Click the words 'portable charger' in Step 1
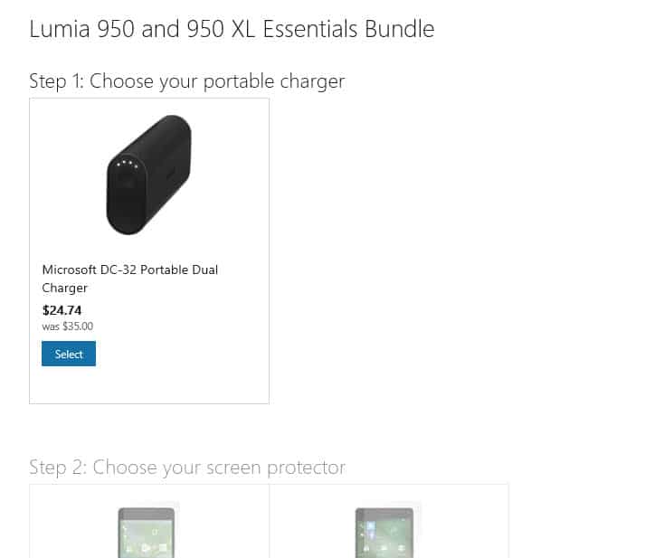Image resolution: width=664 pixels, height=558 pixels. point(274,81)
